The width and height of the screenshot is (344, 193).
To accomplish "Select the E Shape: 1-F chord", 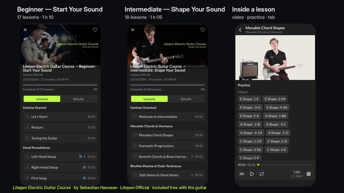I will (x=249, y=99).
